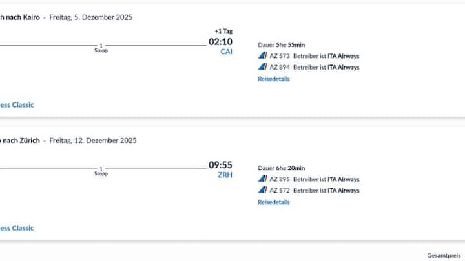The width and height of the screenshot is (465, 261).
Task: Click the 09:55 arrival time
Action: 220,165
